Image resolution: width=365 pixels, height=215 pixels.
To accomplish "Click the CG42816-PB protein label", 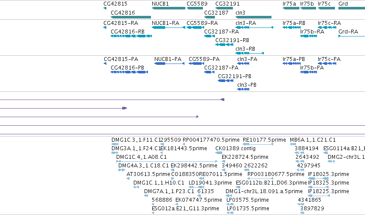I will click(x=127, y=68).
